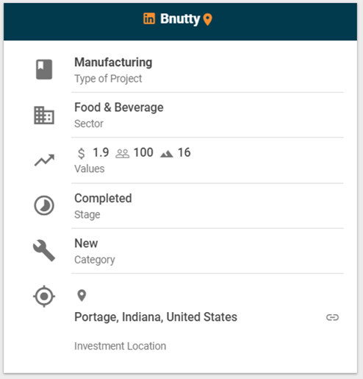Image resolution: width=363 pixels, height=379 pixels.
Task: Click the people jobs icon near 100
Action: pyautogui.click(x=123, y=154)
